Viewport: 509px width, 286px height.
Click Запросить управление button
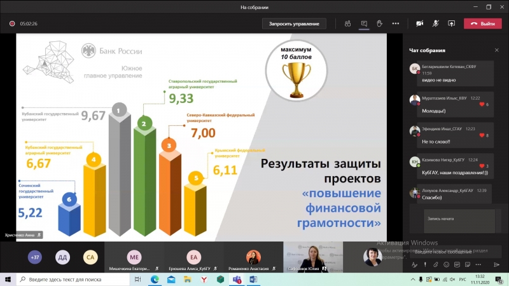click(x=294, y=24)
